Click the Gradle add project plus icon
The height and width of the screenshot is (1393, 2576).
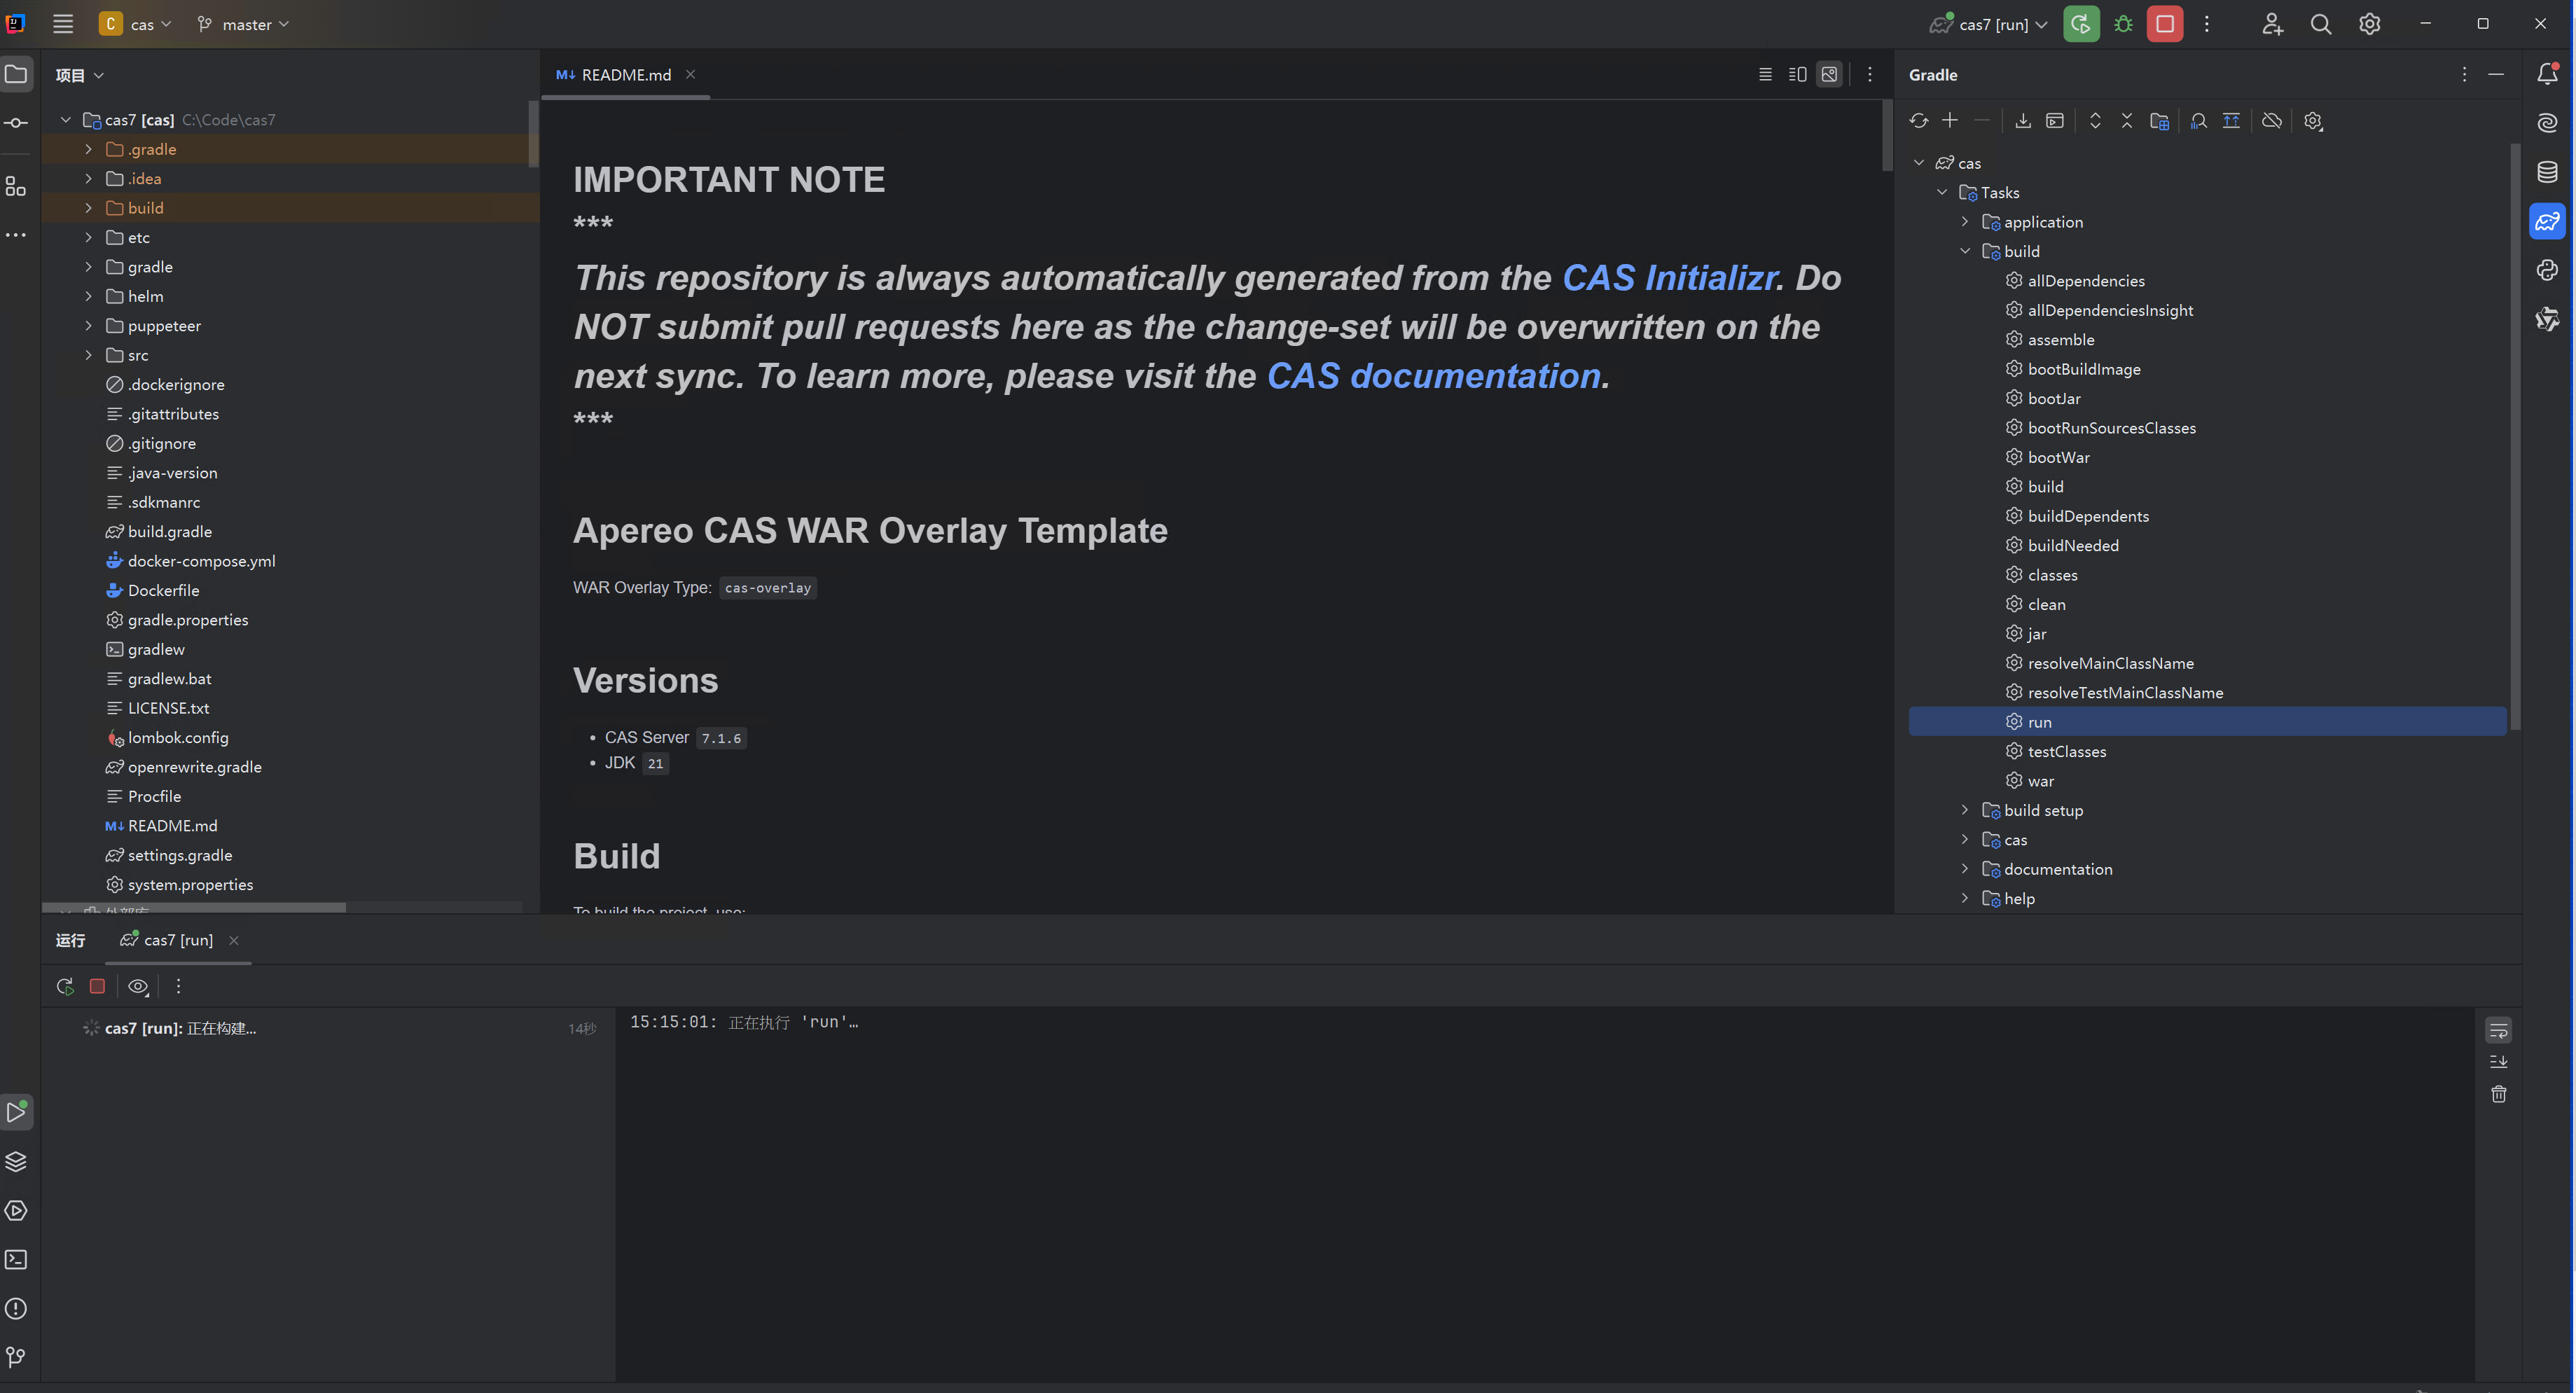1950,121
